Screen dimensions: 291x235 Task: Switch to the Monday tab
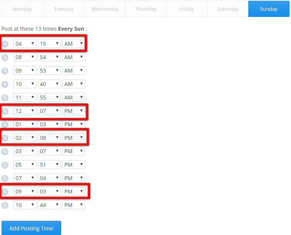click(22, 9)
